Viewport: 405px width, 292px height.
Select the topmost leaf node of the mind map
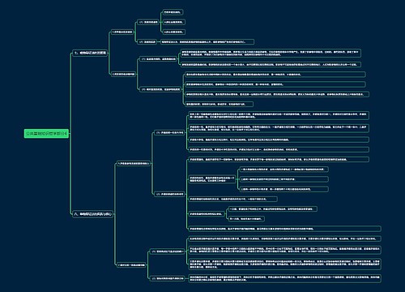coord(173,12)
